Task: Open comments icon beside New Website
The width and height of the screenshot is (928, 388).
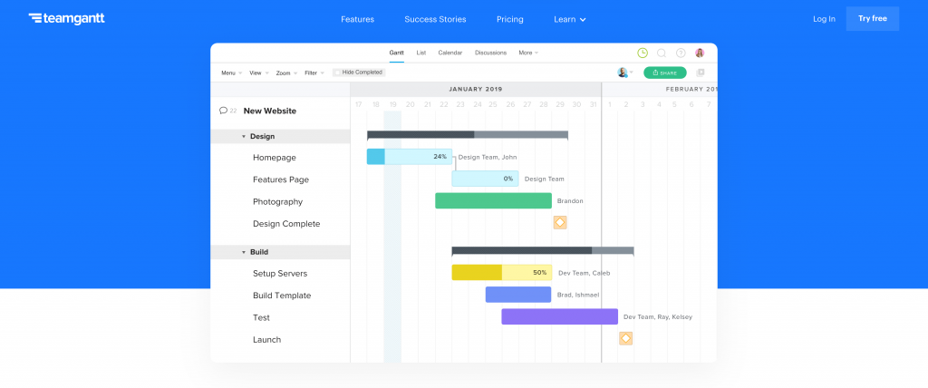Action: [224, 111]
